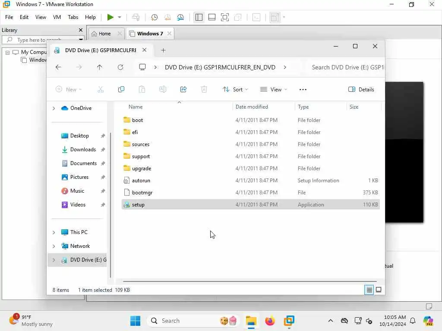Viewport: 442px width, 331px height.
Task: Click the Copy toolbar icon
Action: (121, 90)
